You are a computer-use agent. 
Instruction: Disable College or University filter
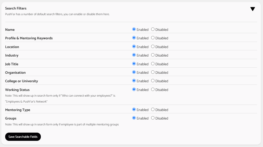[x=153, y=81]
